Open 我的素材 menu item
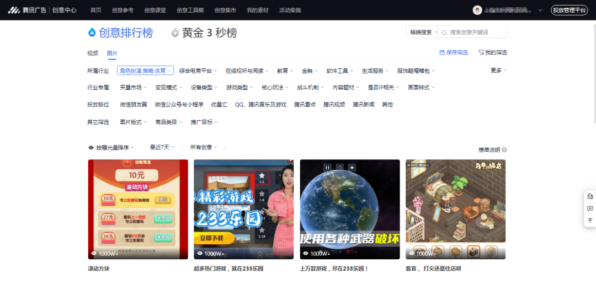Screen dimensions: 596x284 tap(257, 10)
